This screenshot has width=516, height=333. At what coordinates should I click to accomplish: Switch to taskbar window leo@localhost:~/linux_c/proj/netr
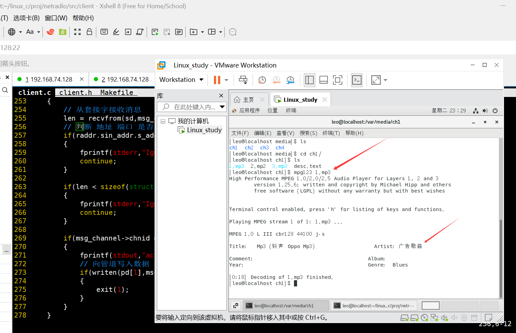(x=374, y=306)
